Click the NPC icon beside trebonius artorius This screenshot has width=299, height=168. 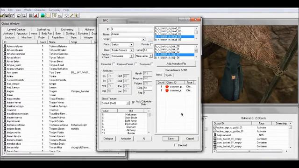coord(5,125)
